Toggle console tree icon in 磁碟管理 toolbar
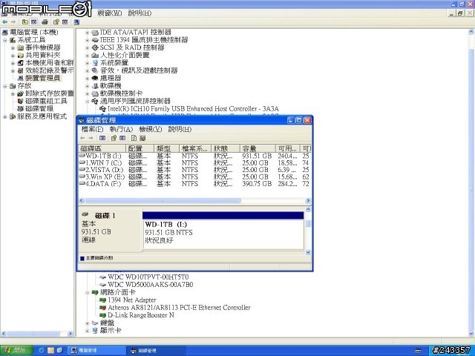Image resolution: width=475 pixels, height=356 pixels. 102,138
